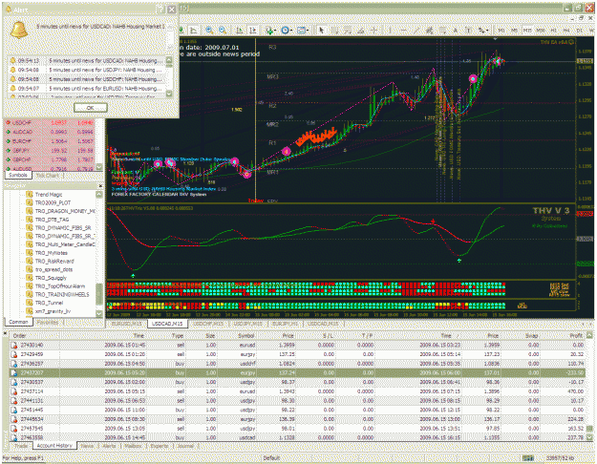This screenshot has height=464, width=597.
Task: Select TRO_Tunnel indicator
Action: (49, 303)
